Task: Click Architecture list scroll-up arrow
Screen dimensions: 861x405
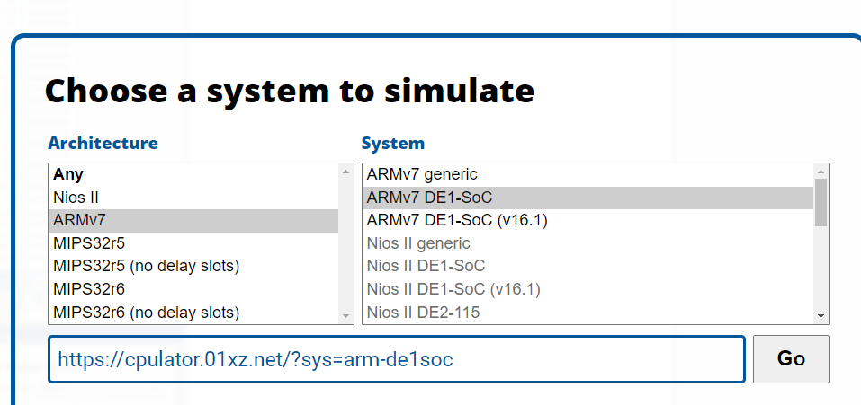Action: pos(346,172)
